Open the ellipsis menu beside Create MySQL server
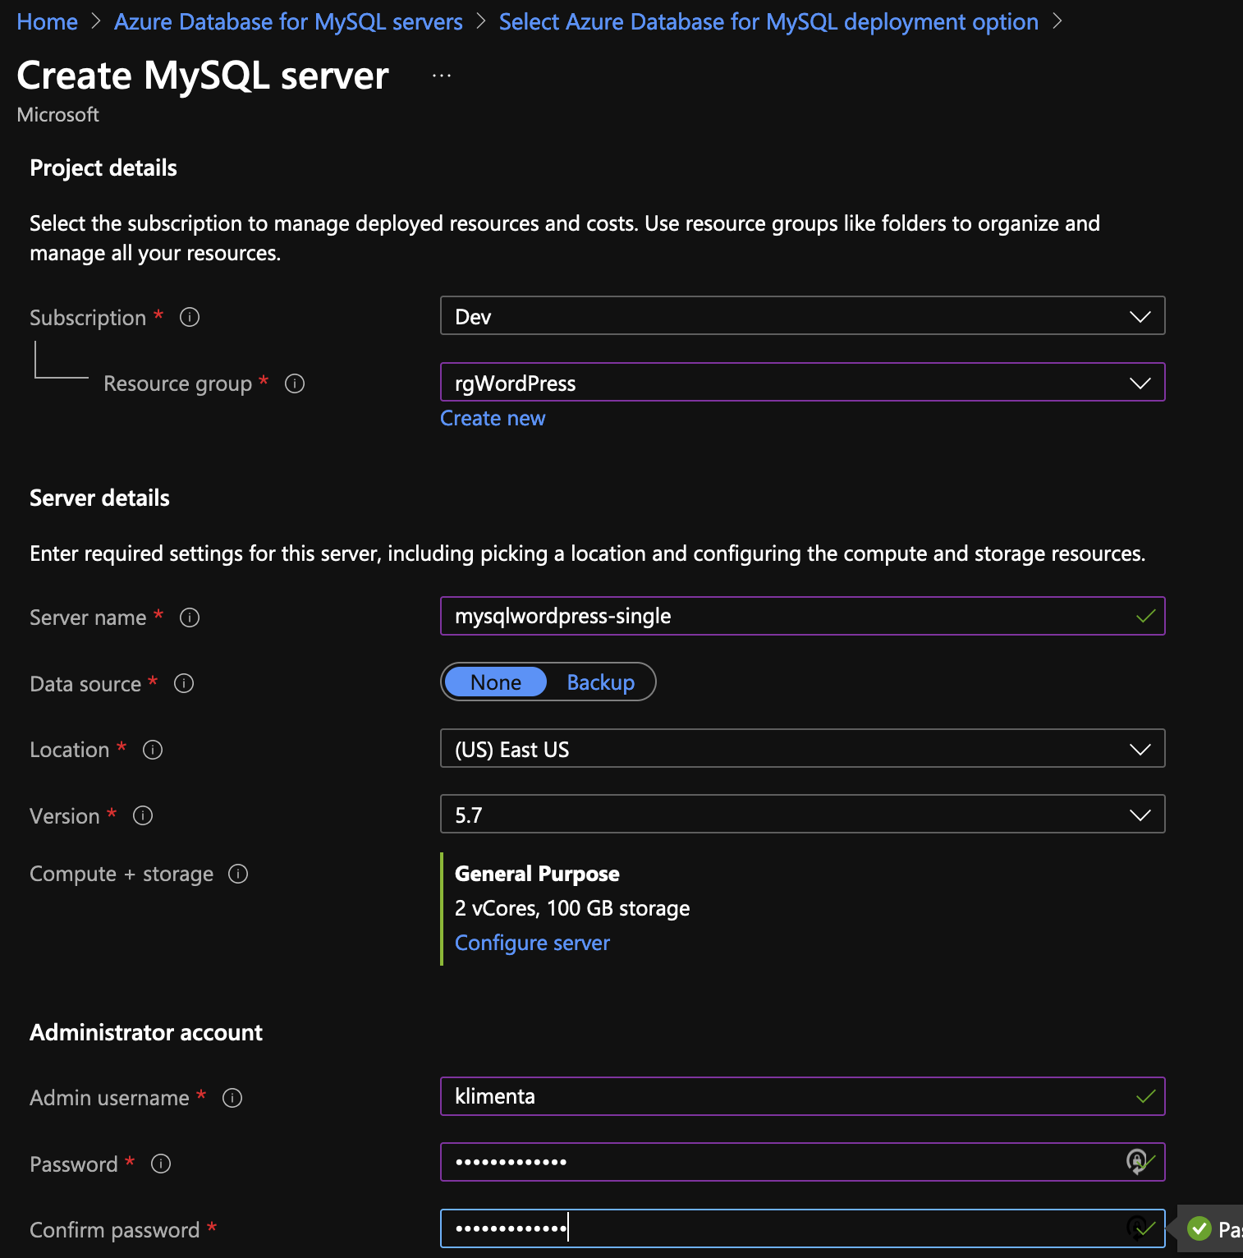1243x1258 pixels. coord(442,76)
